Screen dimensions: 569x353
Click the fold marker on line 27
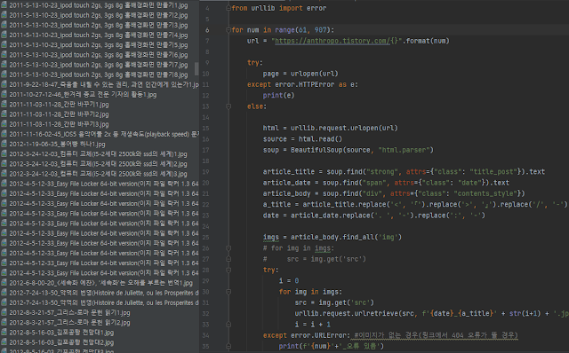pos(228,259)
